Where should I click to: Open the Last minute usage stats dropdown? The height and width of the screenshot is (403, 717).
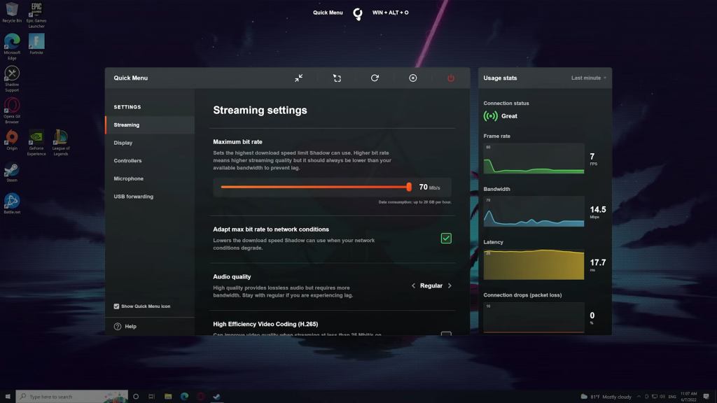coord(589,78)
